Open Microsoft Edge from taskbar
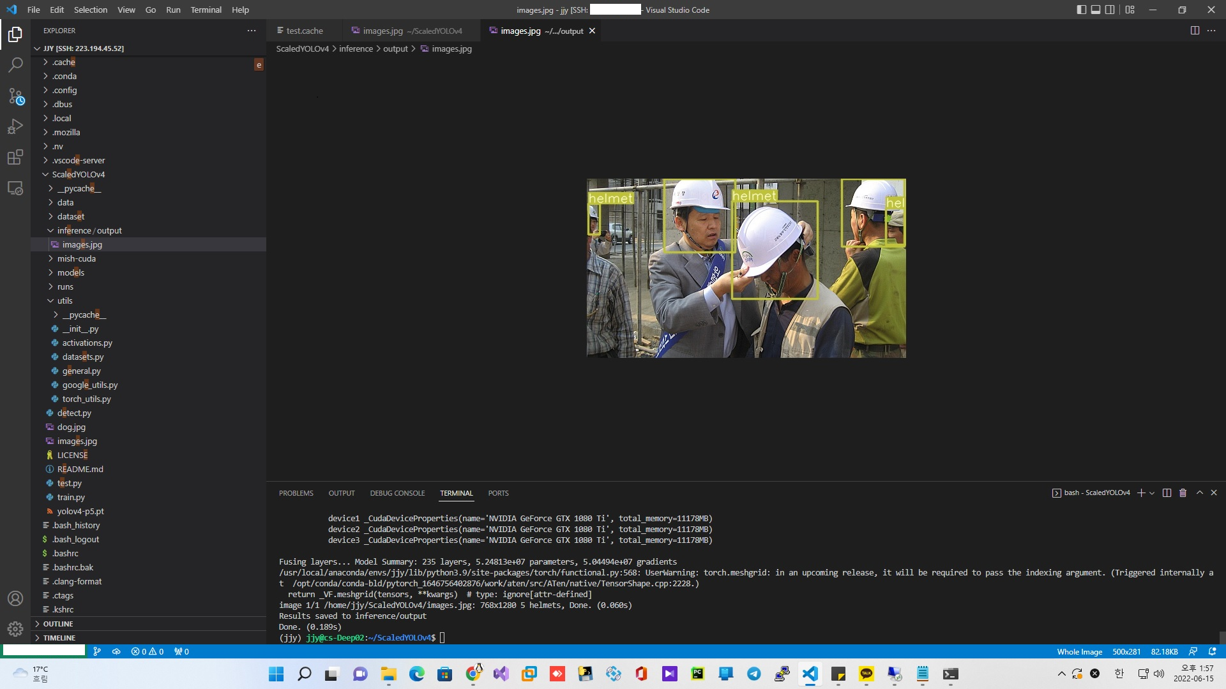The height and width of the screenshot is (689, 1226). point(416,674)
